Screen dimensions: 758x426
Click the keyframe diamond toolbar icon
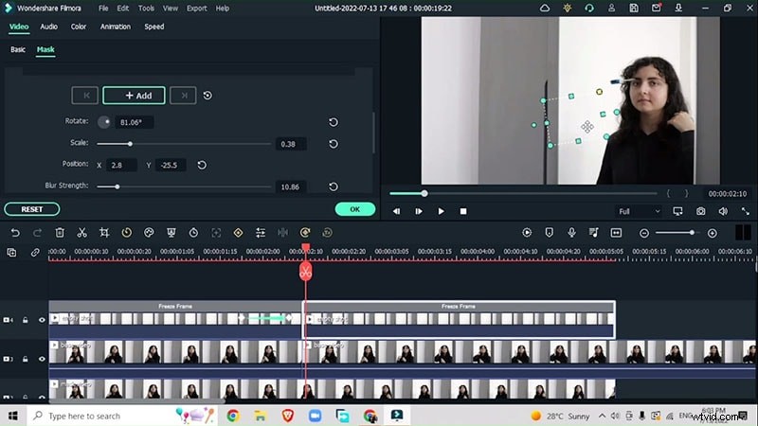pyautogui.click(x=238, y=233)
